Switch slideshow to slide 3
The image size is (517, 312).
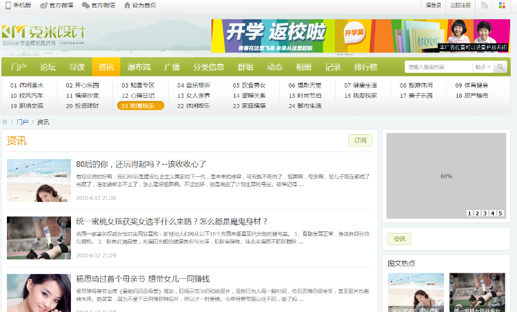click(x=485, y=213)
